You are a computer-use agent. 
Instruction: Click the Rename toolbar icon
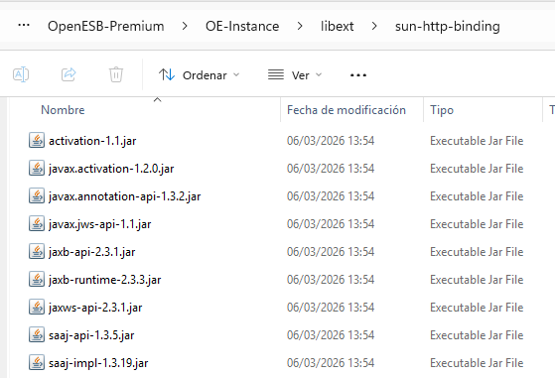tap(21, 74)
